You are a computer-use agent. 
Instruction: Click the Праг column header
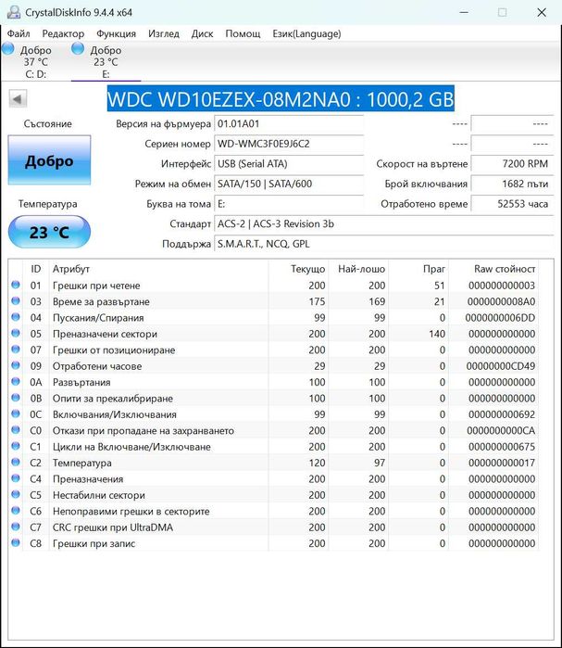point(418,269)
